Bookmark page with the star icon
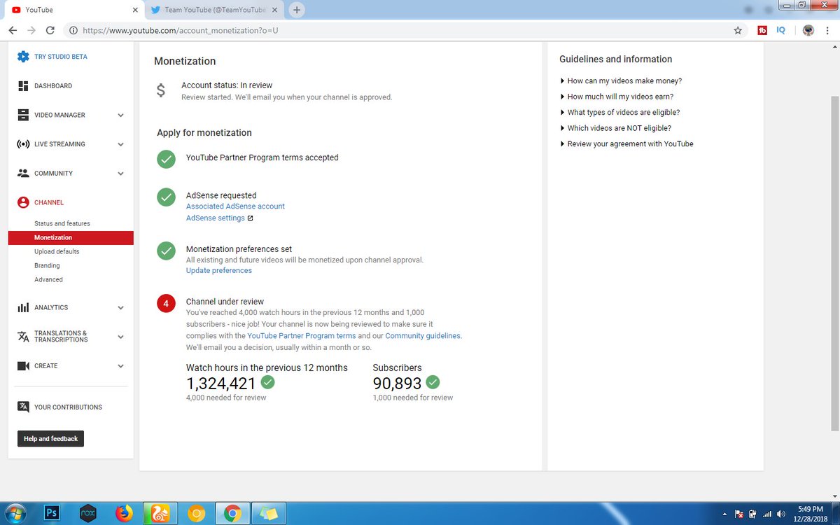Screen dimensions: 840x525 click(738, 31)
